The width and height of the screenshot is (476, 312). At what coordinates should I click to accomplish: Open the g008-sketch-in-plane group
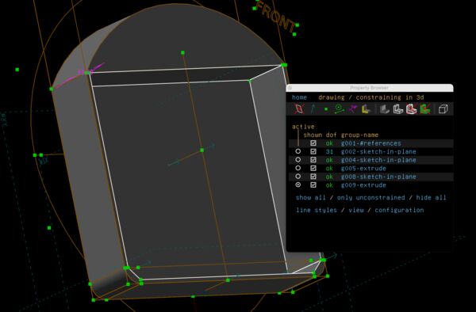click(x=378, y=177)
